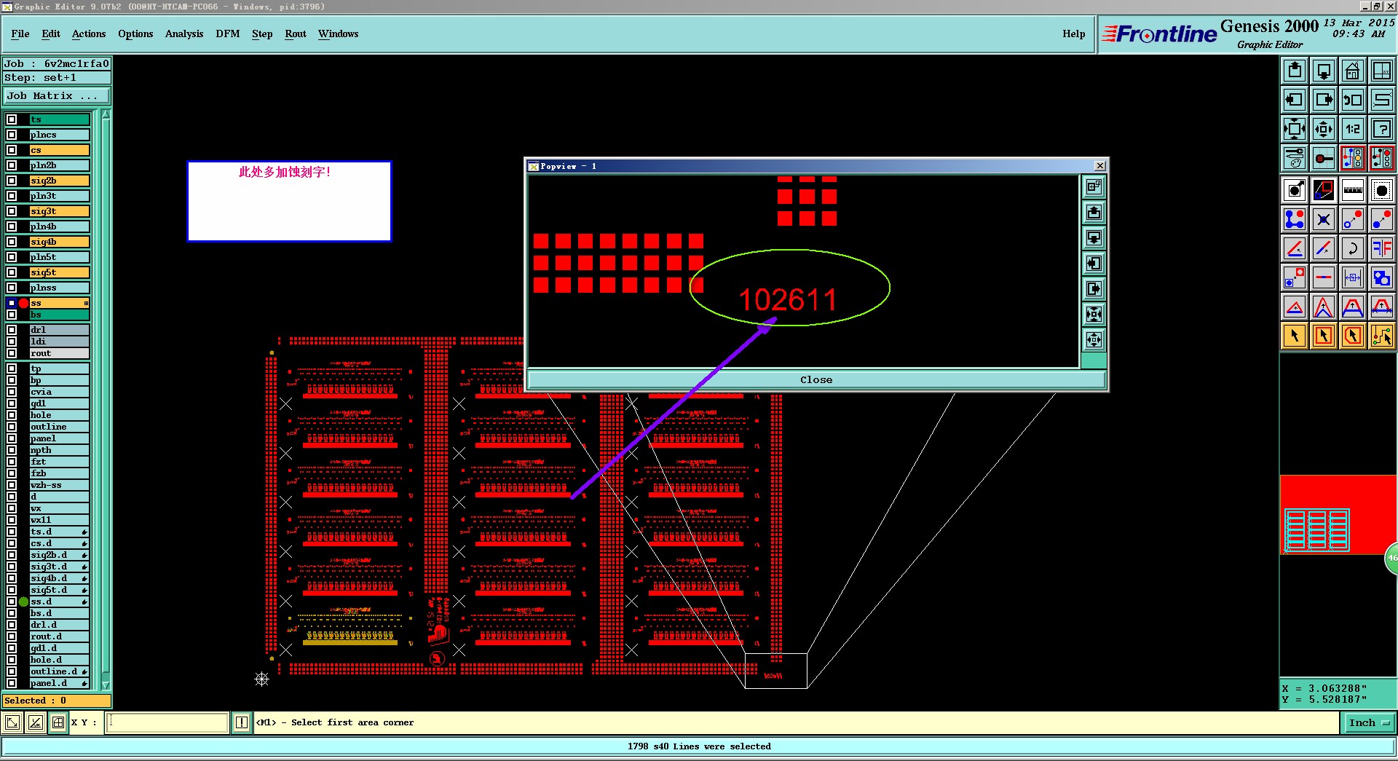Screen dimensions: 1398x761
Task: Click the 1:2 zoom ratio icon
Action: 1353,129
